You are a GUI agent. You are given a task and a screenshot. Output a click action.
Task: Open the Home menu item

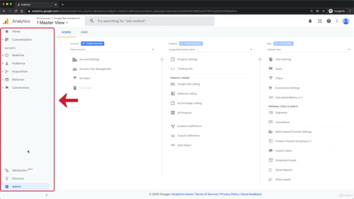(16, 32)
